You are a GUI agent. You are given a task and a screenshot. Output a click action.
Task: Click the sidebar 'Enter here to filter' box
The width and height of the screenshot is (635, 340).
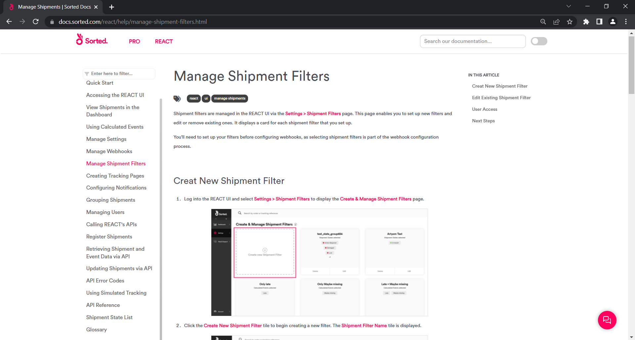coord(119,73)
